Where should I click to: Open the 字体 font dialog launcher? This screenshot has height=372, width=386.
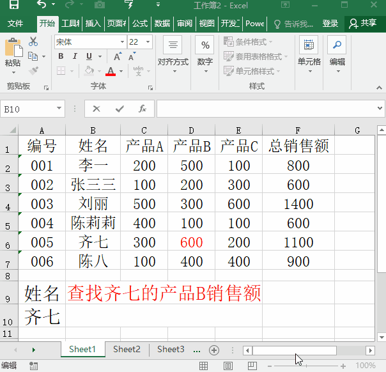(150, 88)
